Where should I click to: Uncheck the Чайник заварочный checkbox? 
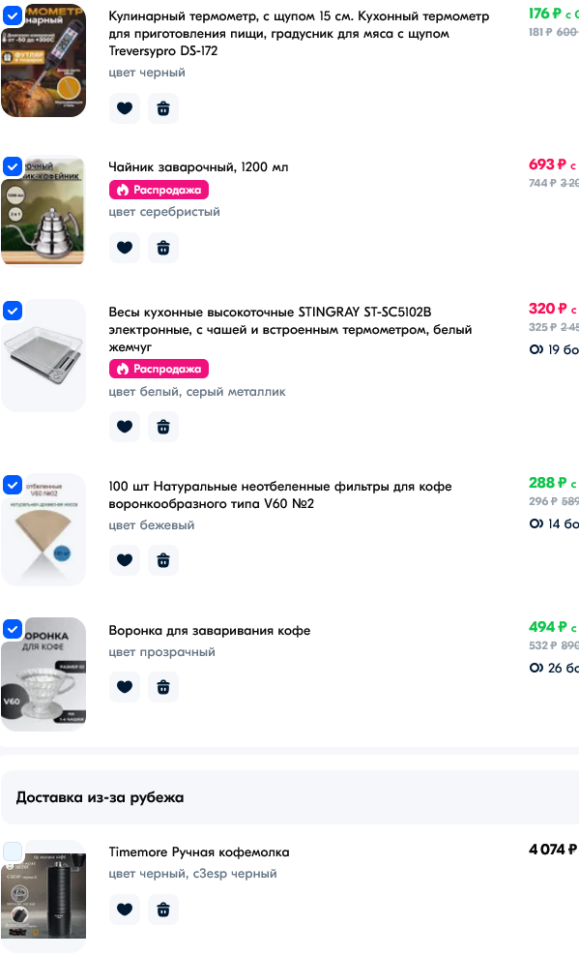click(13, 165)
